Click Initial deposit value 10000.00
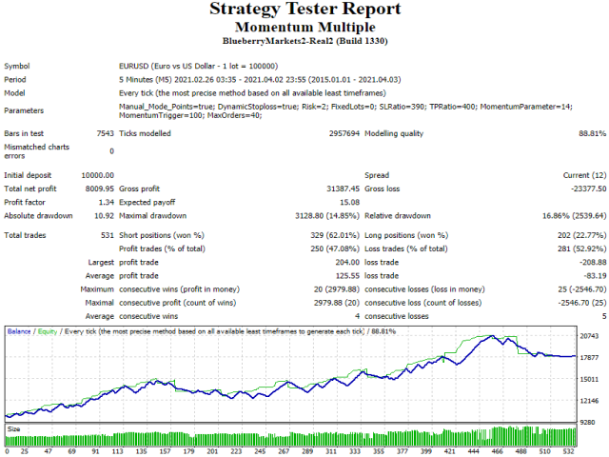The width and height of the screenshot is (609, 457). point(97,175)
